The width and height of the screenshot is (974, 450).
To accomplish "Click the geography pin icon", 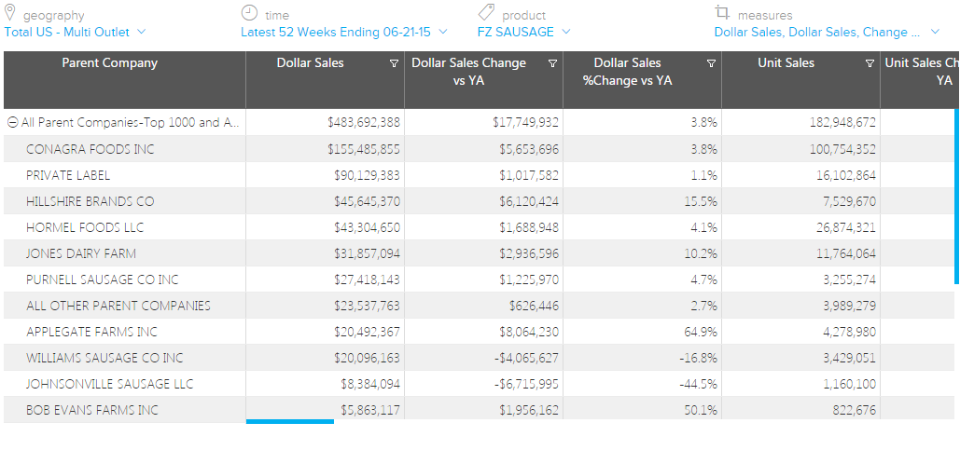I will pyautogui.click(x=10, y=13).
